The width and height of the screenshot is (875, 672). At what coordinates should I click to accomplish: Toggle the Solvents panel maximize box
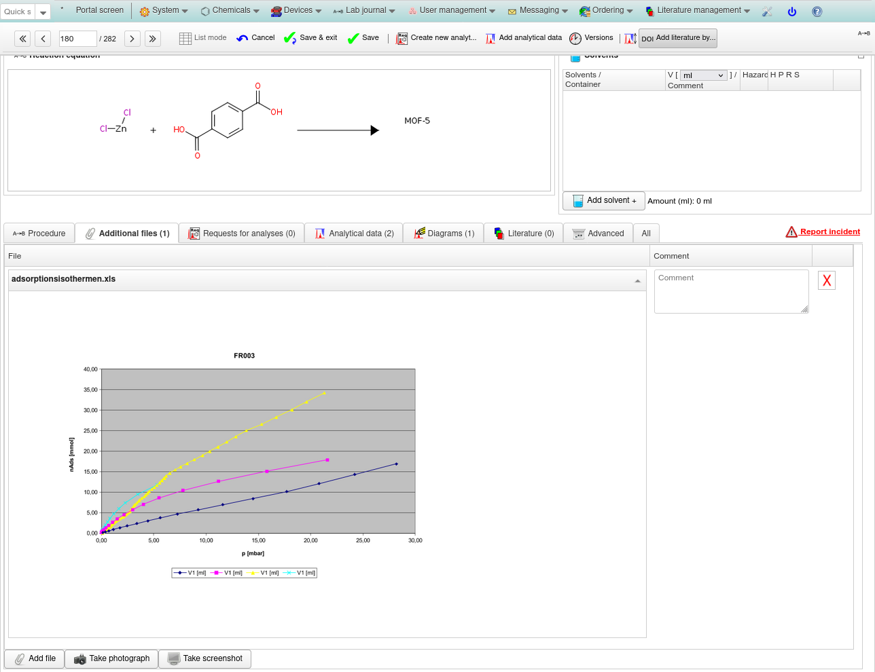(861, 56)
